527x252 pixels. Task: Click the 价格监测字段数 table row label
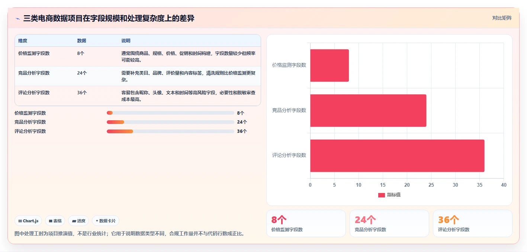[34, 53]
